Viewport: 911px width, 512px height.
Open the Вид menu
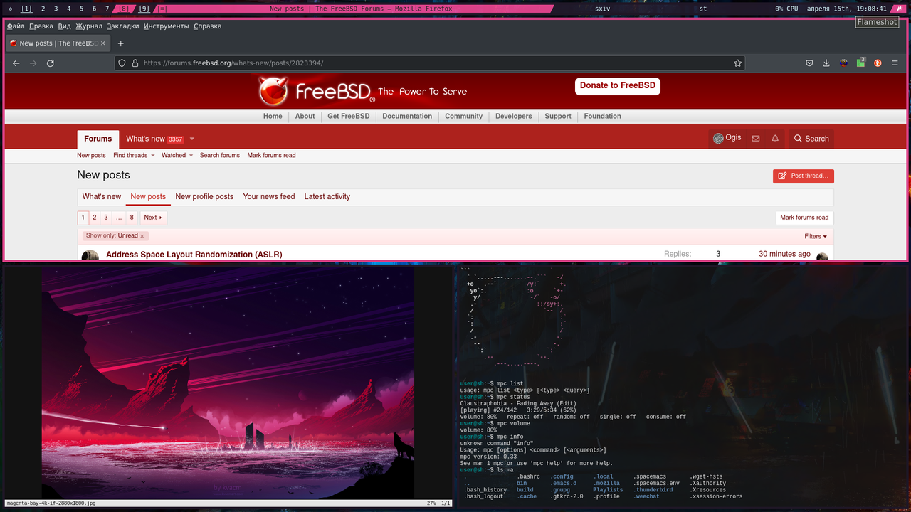click(64, 26)
